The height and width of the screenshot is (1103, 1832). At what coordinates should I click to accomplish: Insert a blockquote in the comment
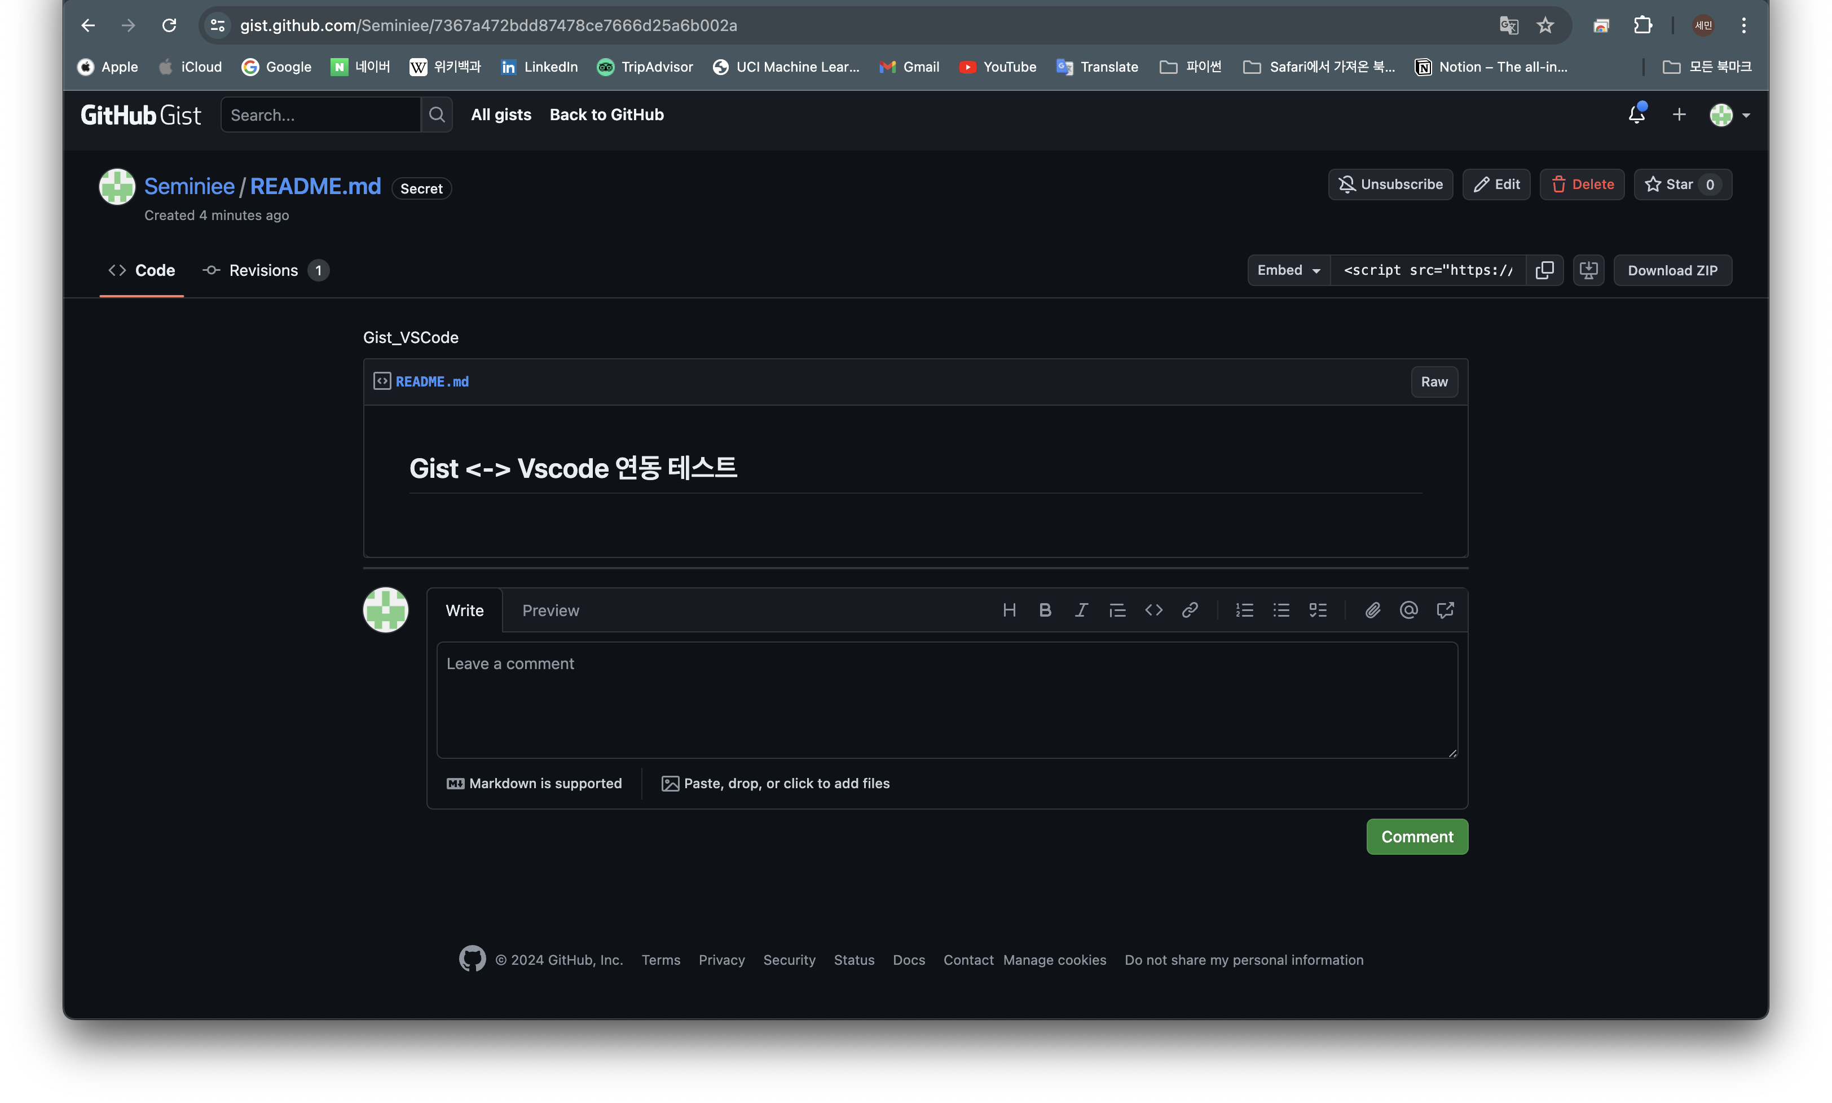click(x=1117, y=609)
